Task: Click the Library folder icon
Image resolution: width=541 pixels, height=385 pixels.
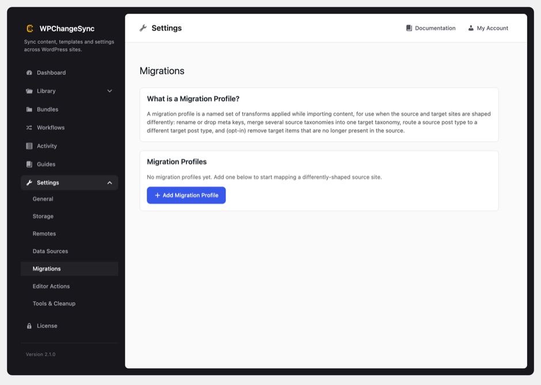Action: [x=29, y=91]
